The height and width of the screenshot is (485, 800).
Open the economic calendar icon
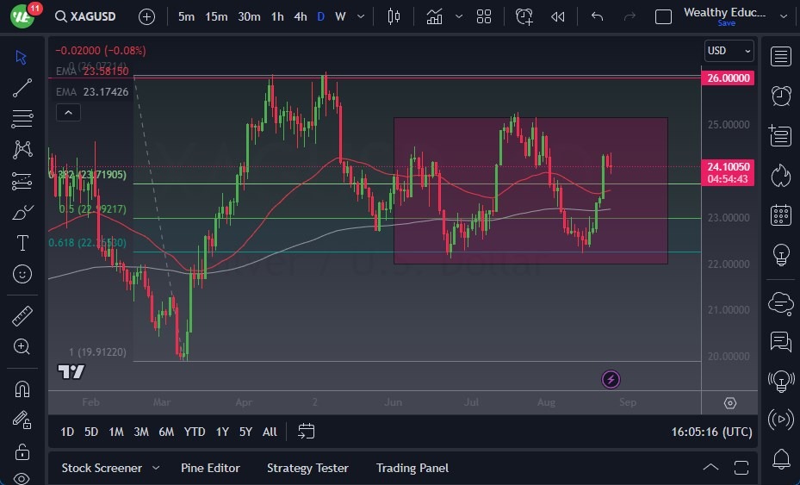click(781, 215)
